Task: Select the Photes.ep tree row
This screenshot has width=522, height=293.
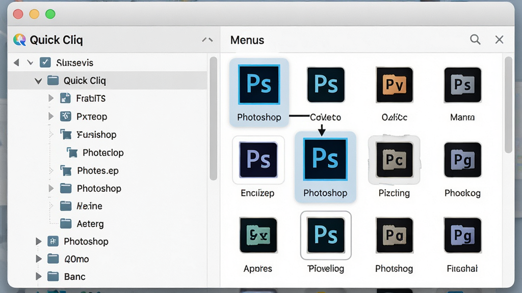Action: click(x=107, y=170)
